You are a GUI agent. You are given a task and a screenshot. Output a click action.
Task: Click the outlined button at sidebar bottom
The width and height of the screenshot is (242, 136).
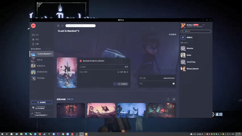pyautogui.click(x=41, y=102)
